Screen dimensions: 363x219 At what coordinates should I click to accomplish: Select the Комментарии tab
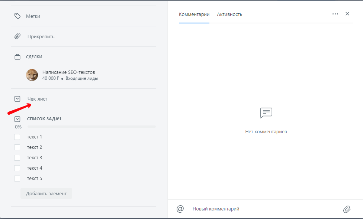coord(194,14)
